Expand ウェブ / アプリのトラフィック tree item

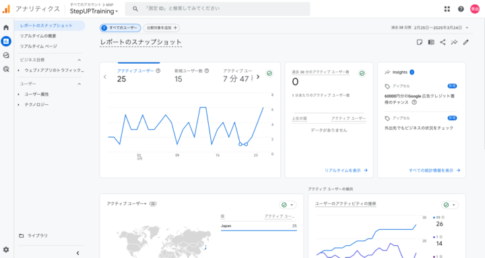click(19, 71)
